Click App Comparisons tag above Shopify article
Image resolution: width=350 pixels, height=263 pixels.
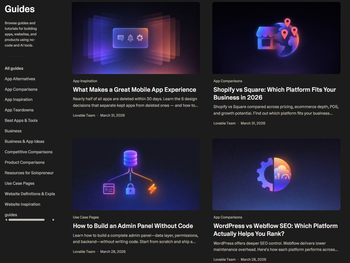(228, 81)
